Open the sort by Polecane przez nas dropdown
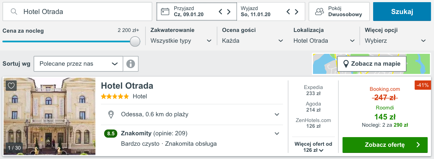The width and height of the screenshot is (434, 159). coord(79,64)
